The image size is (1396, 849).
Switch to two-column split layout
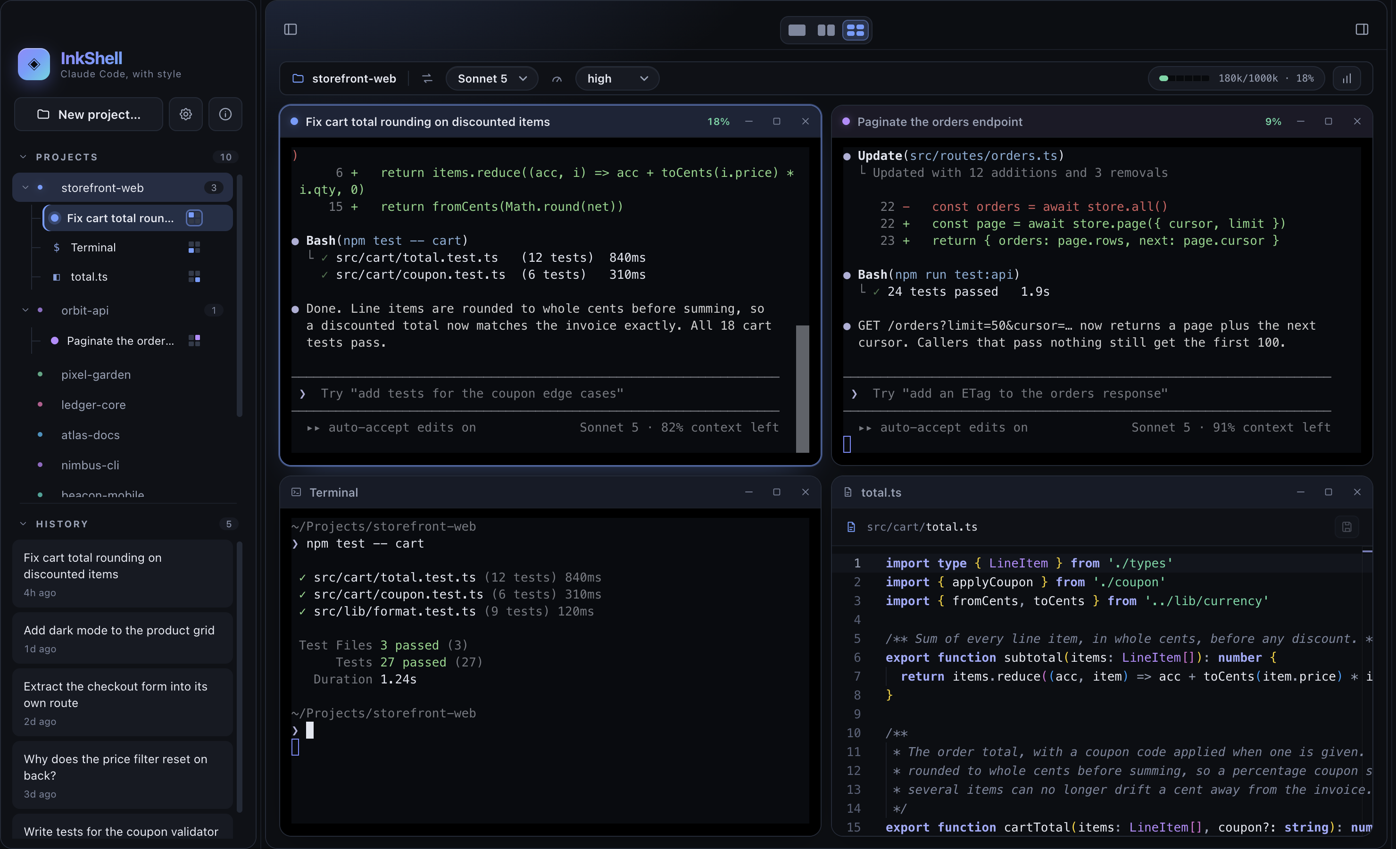(826, 30)
